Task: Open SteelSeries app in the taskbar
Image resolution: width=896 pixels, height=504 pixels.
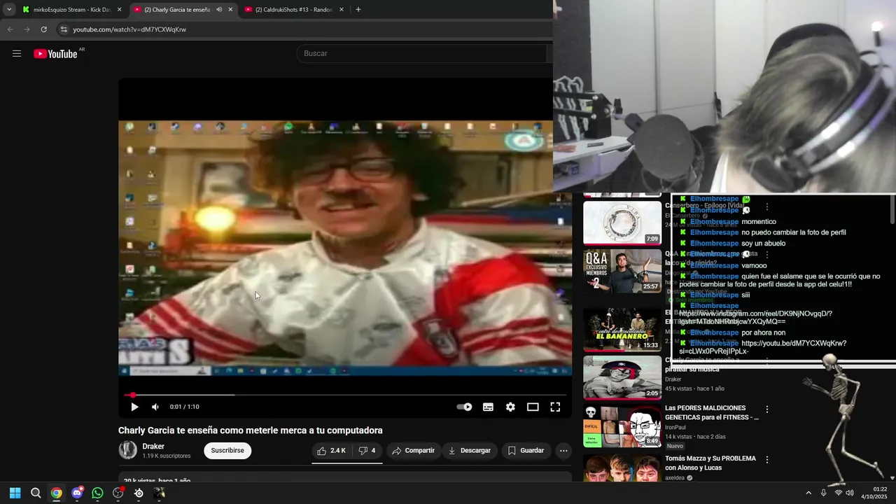Action: 139,493
